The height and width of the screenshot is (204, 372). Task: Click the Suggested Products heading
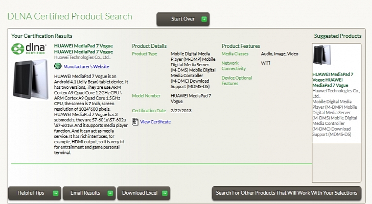coord(338,36)
